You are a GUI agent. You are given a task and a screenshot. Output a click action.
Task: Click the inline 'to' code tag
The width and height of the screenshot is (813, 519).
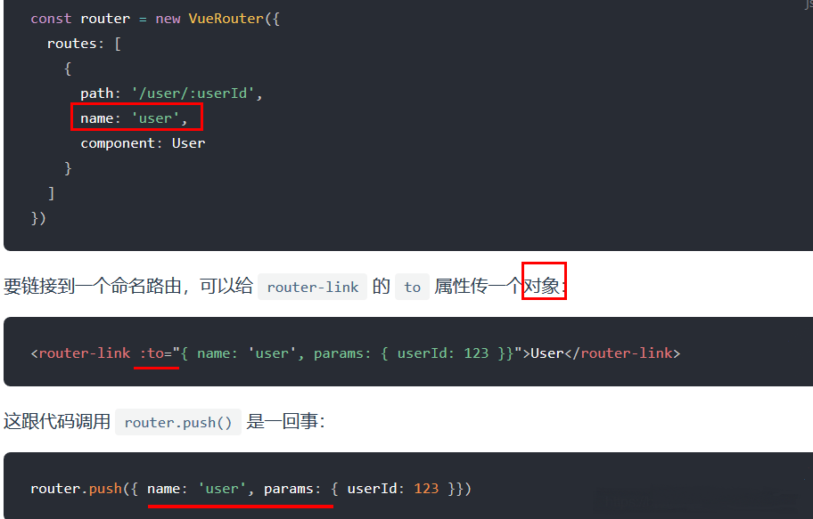412,287
